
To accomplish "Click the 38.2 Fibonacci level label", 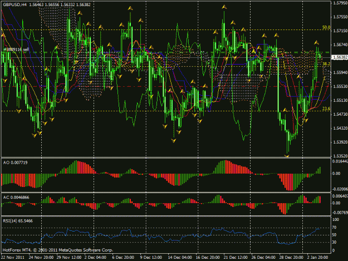I will [x=326, y=63].
